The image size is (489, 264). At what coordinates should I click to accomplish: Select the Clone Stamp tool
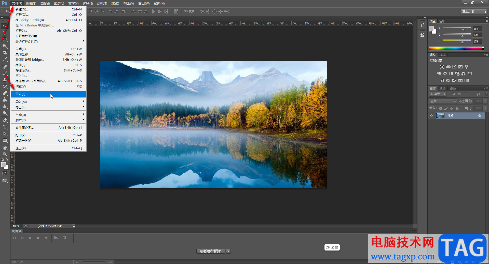coord(5,80)
